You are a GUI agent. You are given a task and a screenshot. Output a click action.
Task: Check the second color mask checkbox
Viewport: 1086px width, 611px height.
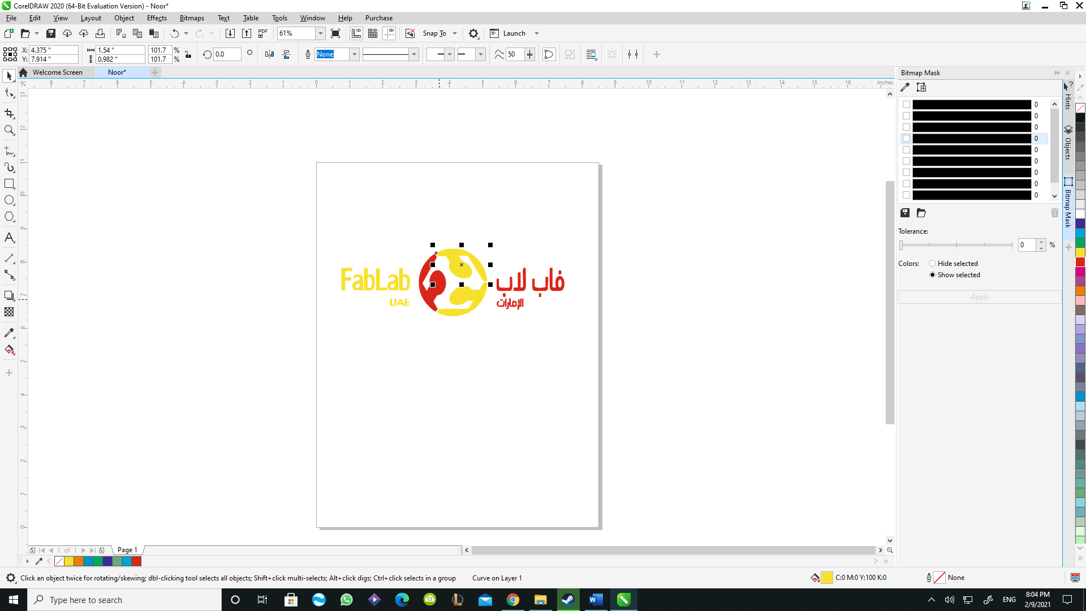[x=906, y=116]
